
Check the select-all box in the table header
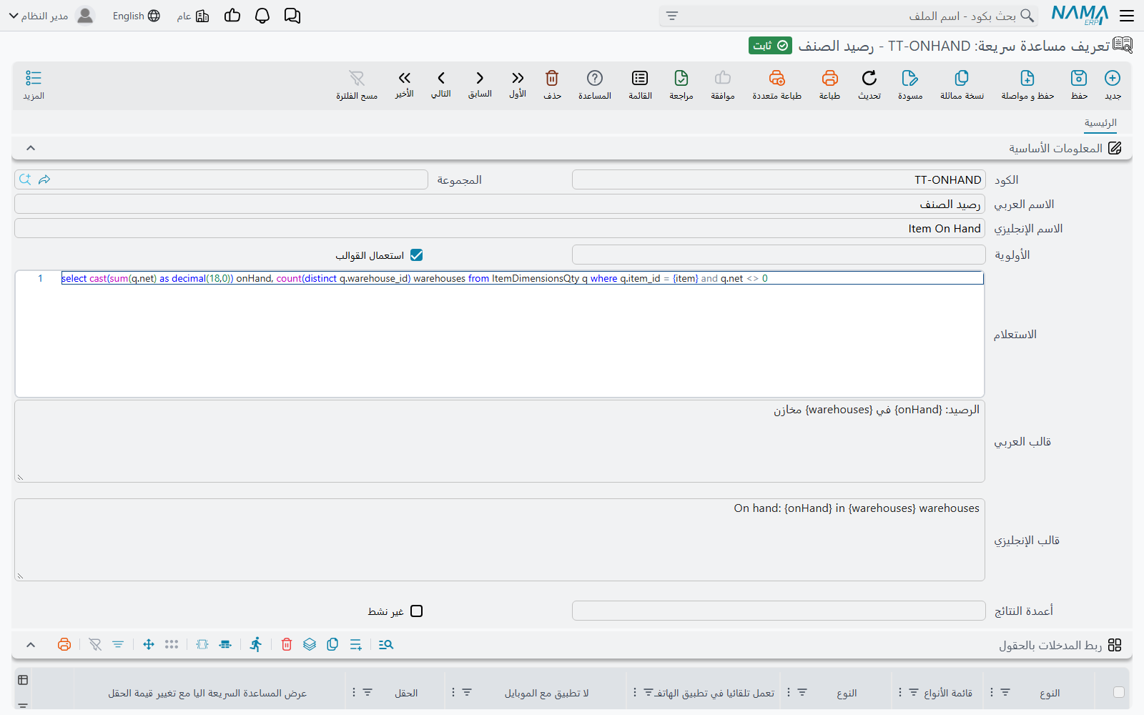[x=1119, y=692]
